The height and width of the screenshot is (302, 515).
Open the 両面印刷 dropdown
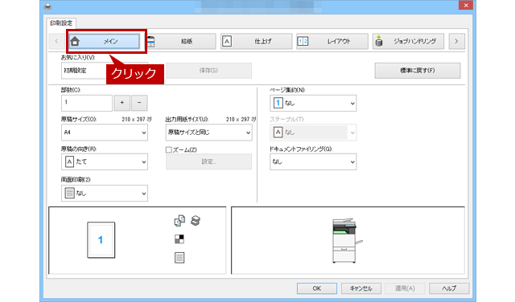pyautogui.click(x=105, y=193)
